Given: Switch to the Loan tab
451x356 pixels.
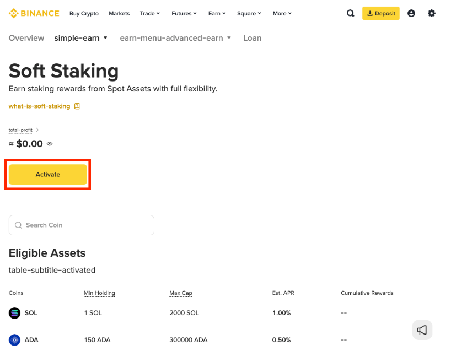Looking at the screenshot, I should pos(252,38).
